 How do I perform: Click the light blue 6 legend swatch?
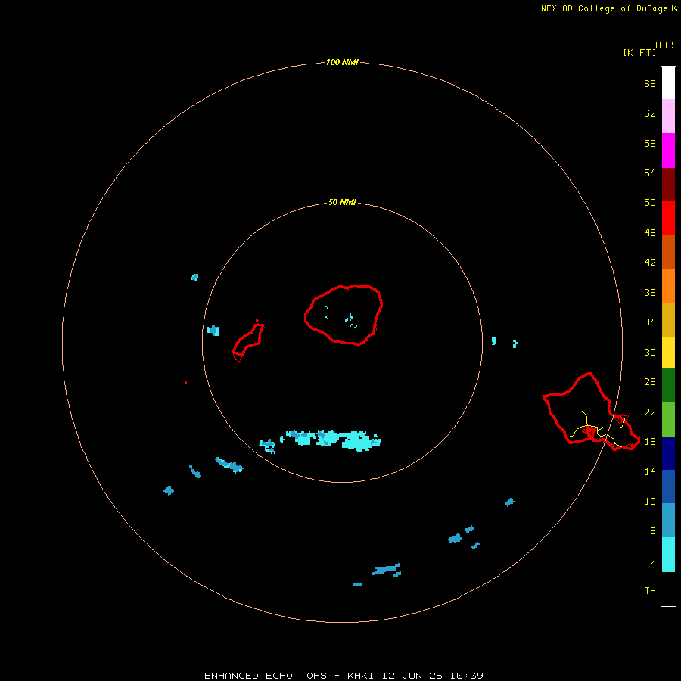(668, 521)
